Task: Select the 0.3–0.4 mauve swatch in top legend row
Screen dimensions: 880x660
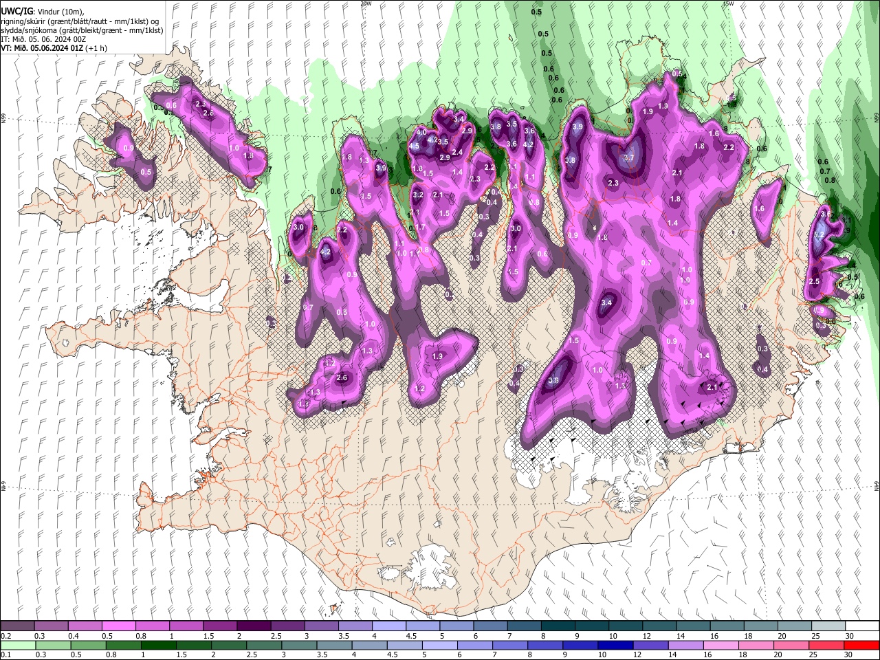Action: pyautogui.click(x=51, y=626)
